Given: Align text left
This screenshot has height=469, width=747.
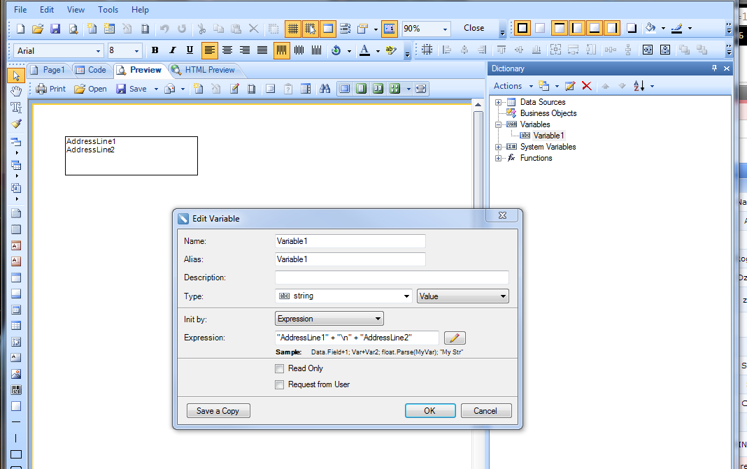Looking at the screenshot, I should (x=210, y=50).
